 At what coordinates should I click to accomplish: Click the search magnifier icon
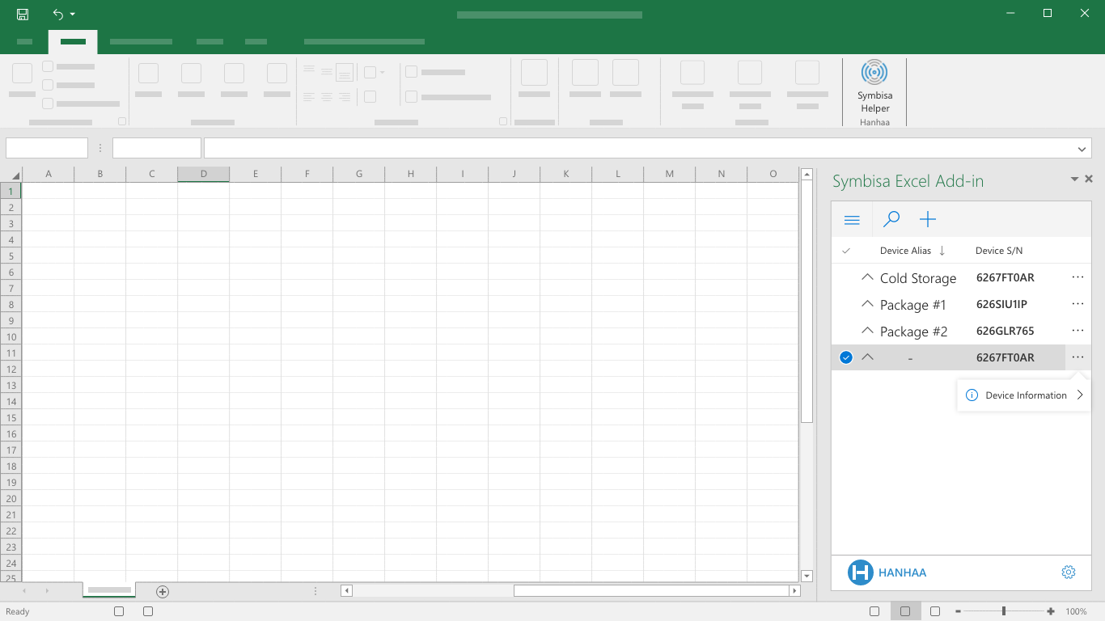tap(891, 219)
